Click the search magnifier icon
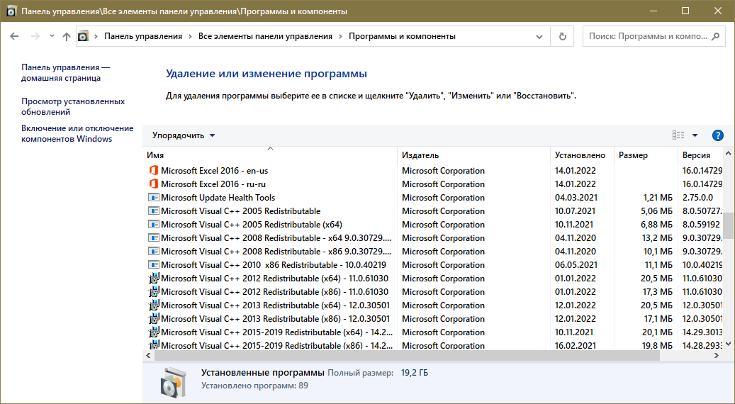 (716, 36)
